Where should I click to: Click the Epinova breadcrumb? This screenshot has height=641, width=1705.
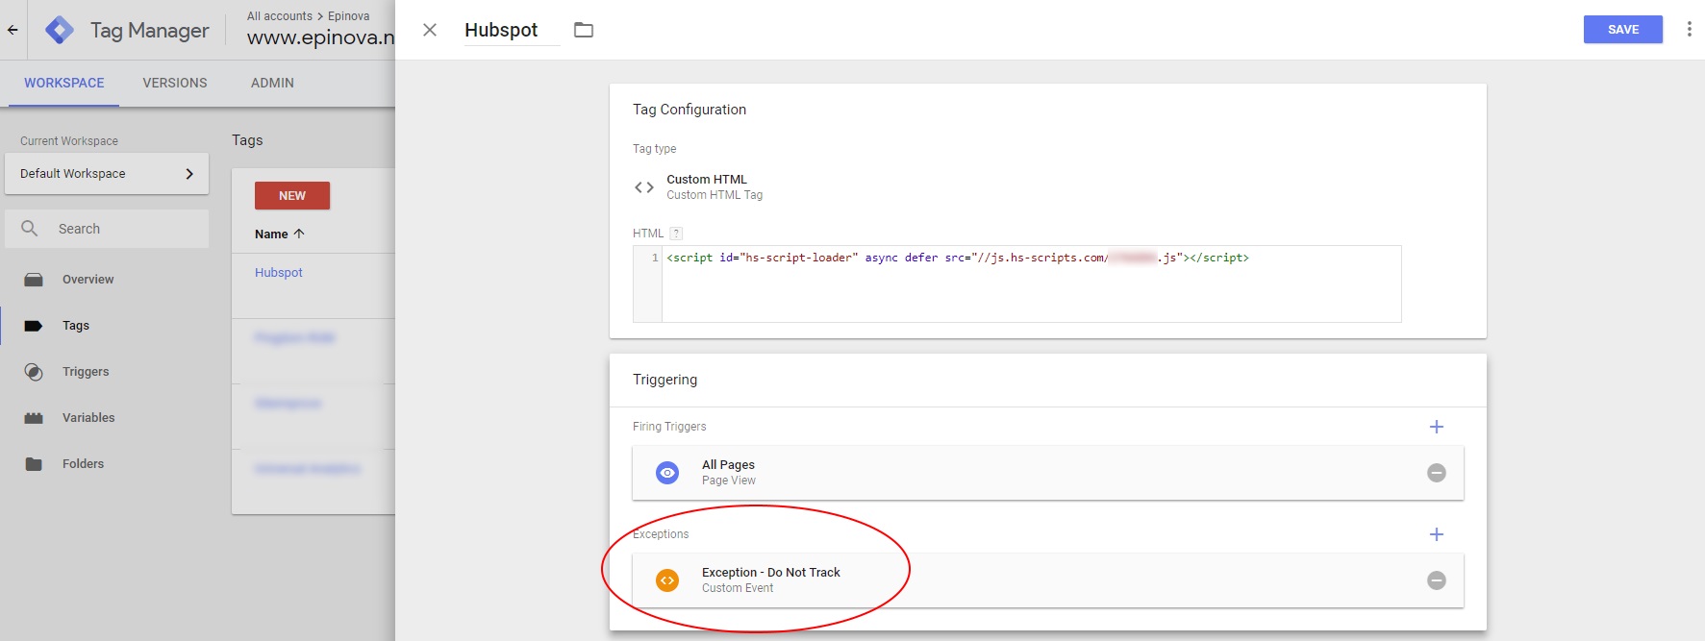349,16
